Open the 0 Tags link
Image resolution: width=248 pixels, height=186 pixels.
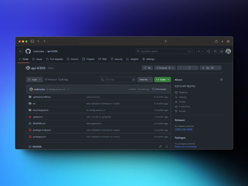tap(64, 80)
